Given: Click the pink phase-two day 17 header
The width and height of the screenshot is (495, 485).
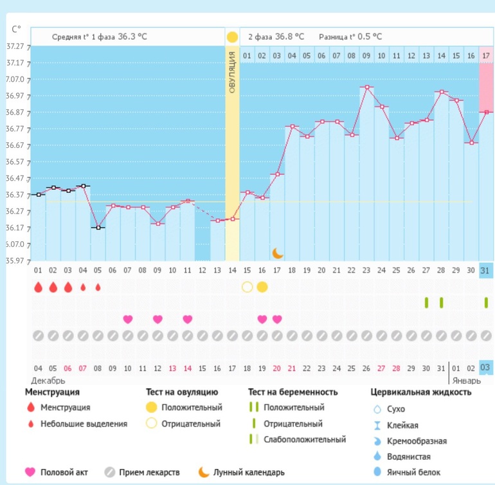Looking at the screenshot, I should (486, 55).
